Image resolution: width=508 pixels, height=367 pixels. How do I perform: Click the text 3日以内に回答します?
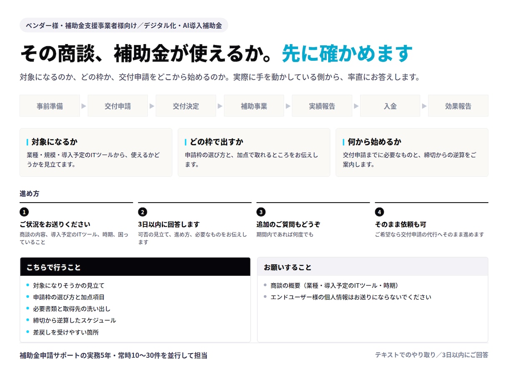pyautogui.click(x=169, y=224)
